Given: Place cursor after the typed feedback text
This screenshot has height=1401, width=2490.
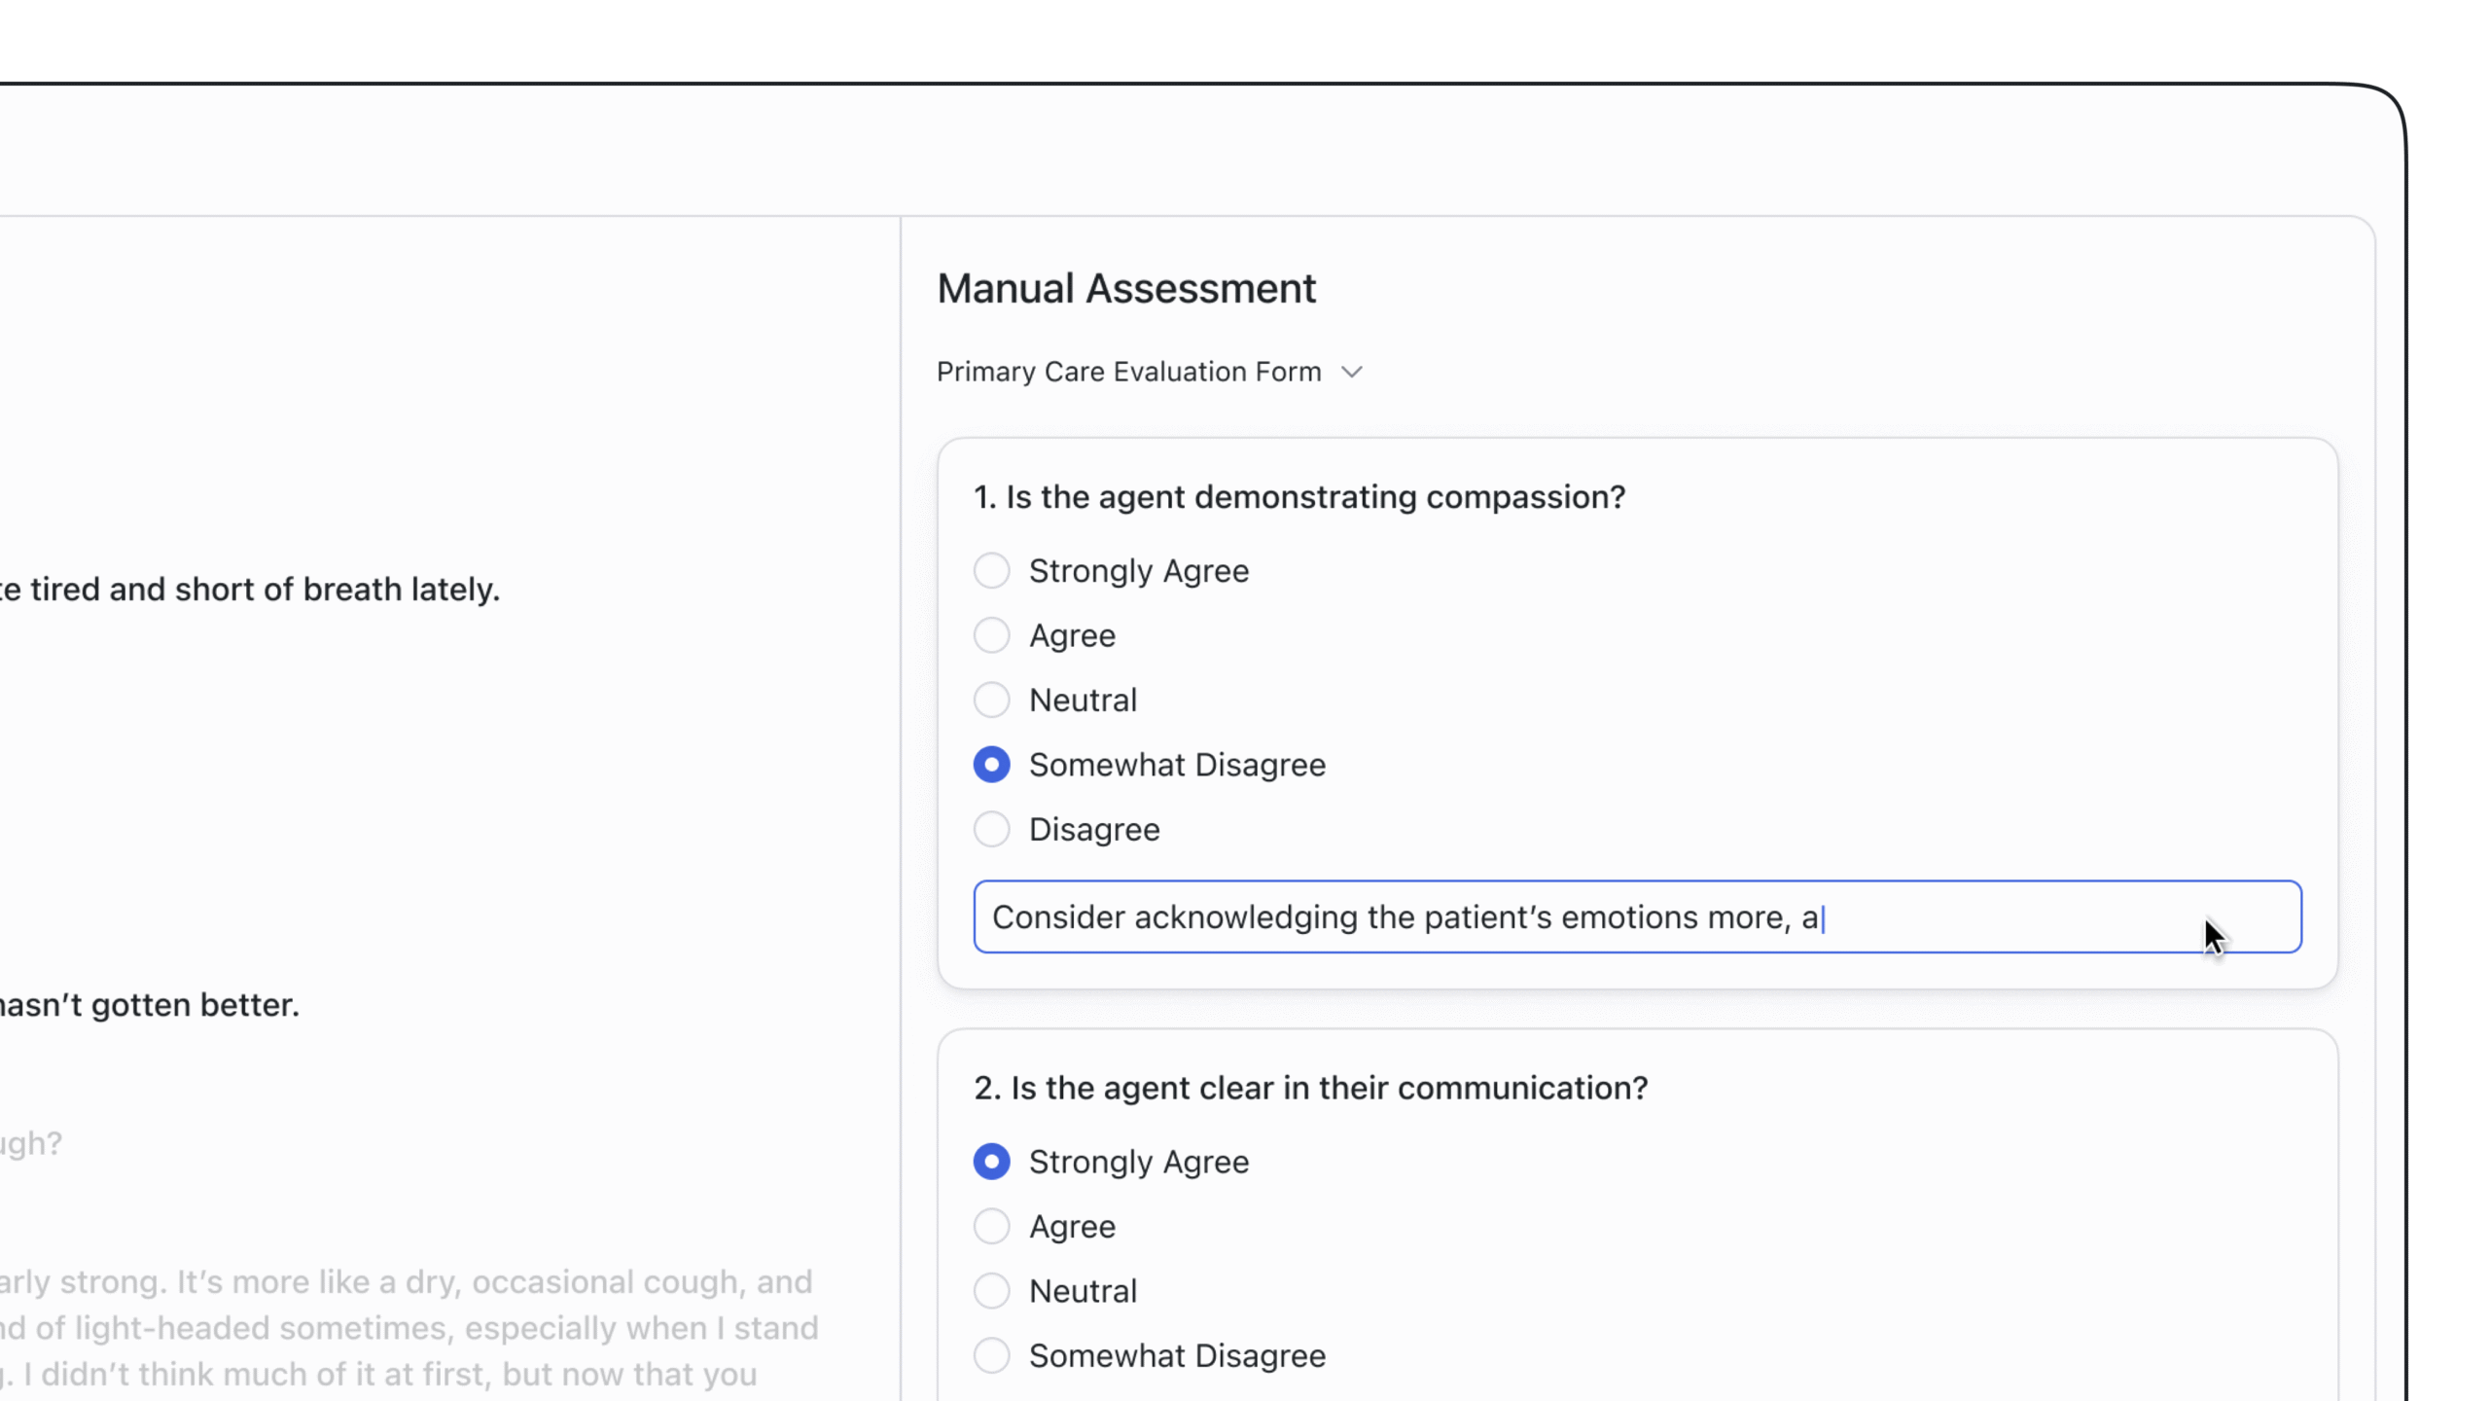Looking at the screenshot, I should click(x=1824, y=916).
